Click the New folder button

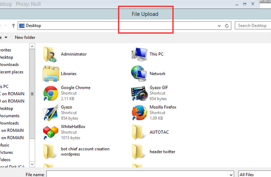25,38
